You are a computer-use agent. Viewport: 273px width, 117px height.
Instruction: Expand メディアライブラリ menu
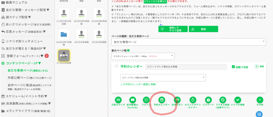[26, 111]
